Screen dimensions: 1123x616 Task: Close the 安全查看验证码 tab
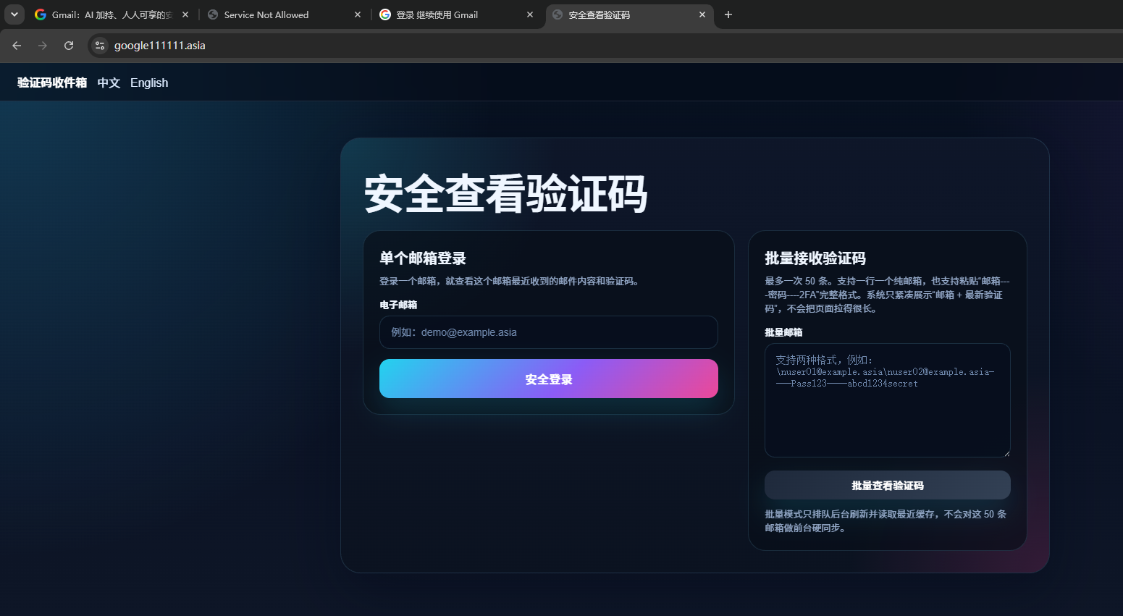702,14
